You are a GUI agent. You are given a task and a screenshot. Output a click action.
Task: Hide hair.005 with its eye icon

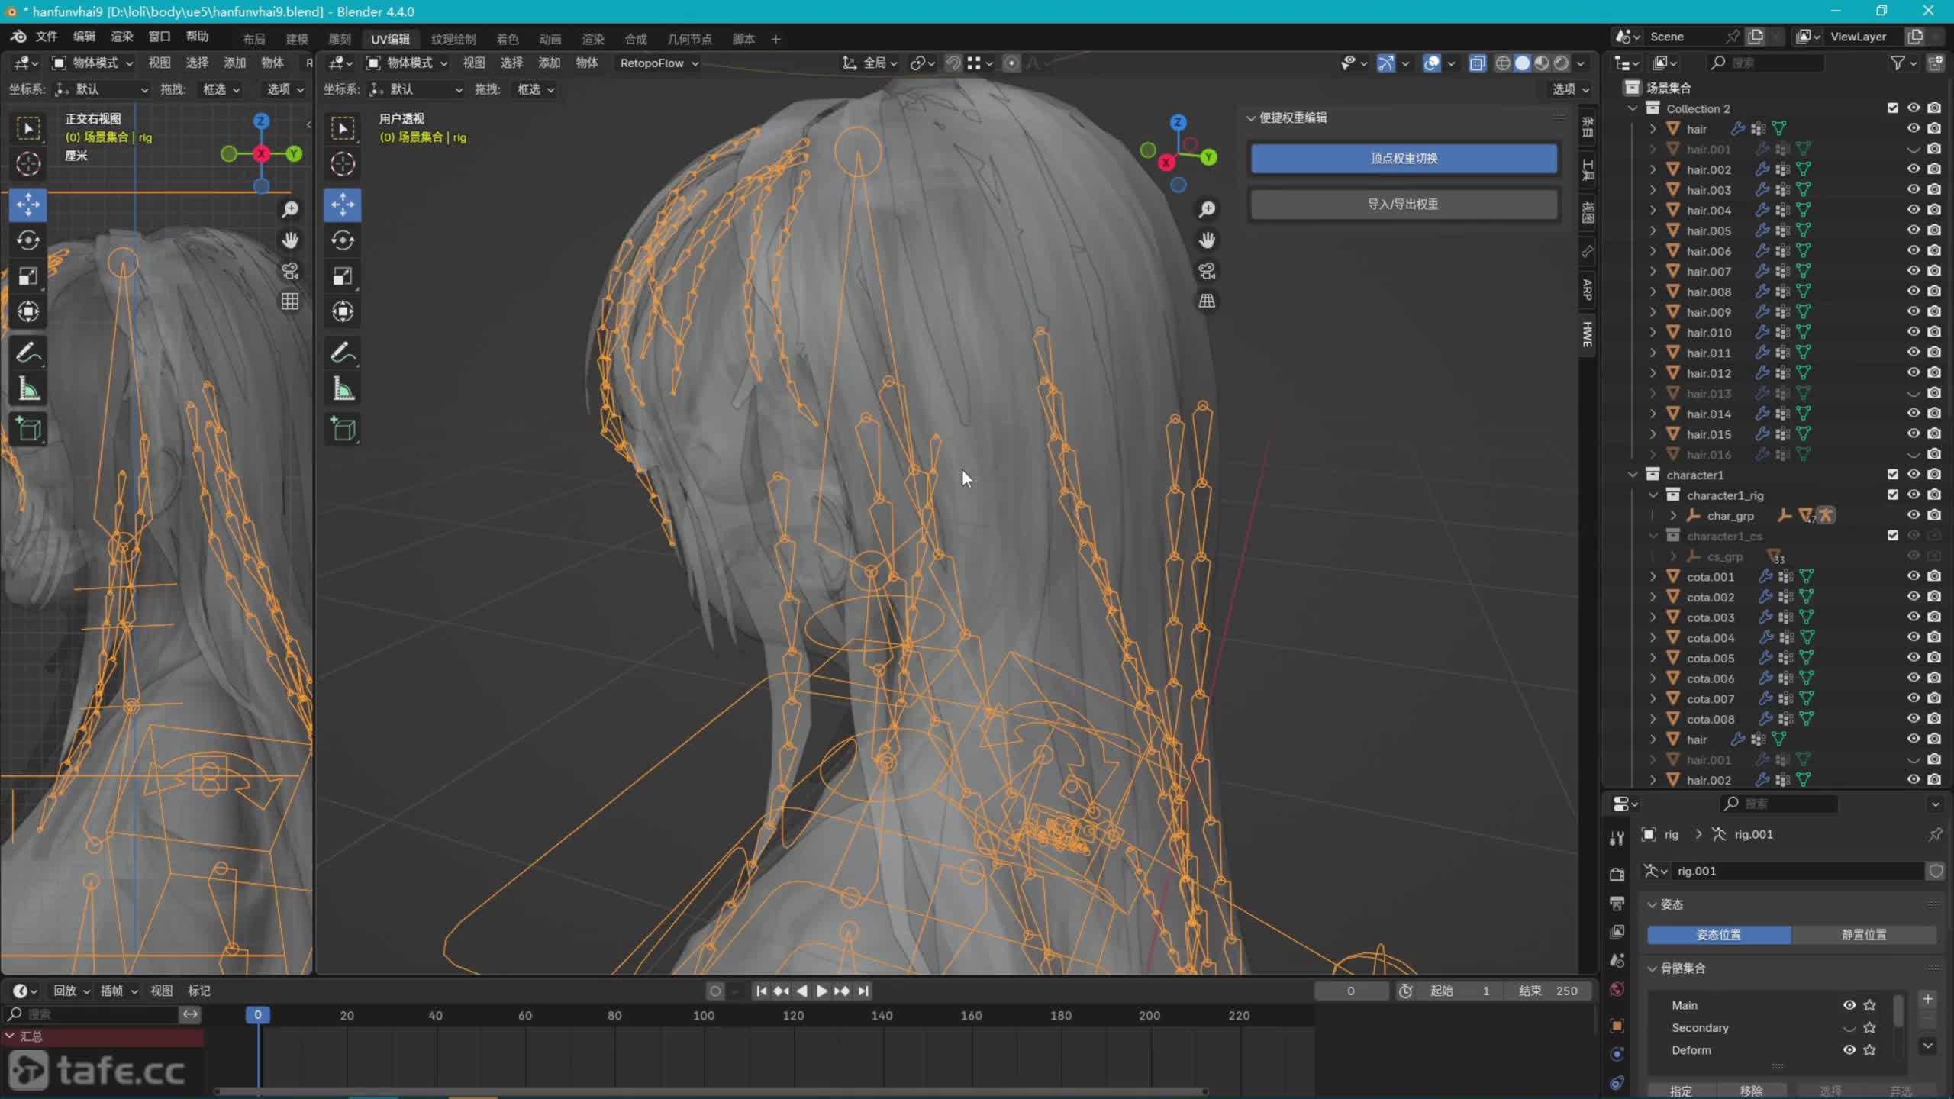pyautogui.click(x=1913, y=230)
